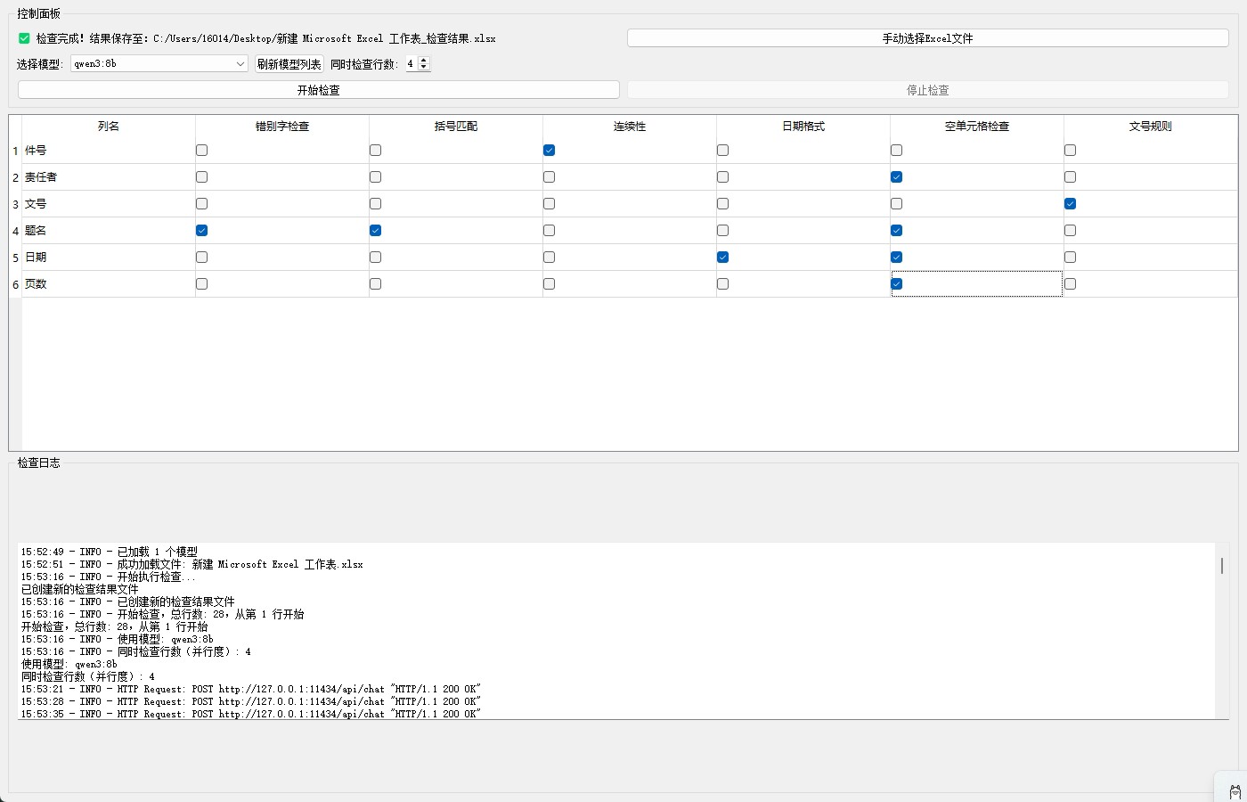Uncheck 错别字检查 for the 题名 row
This screenshot has width=1247, height=802.
(201, 231)
